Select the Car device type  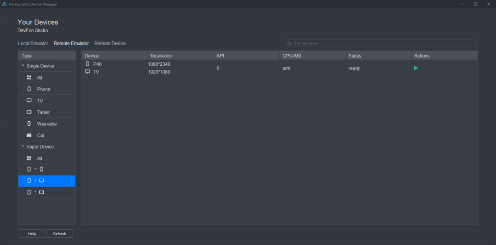[x=41, y=135]
